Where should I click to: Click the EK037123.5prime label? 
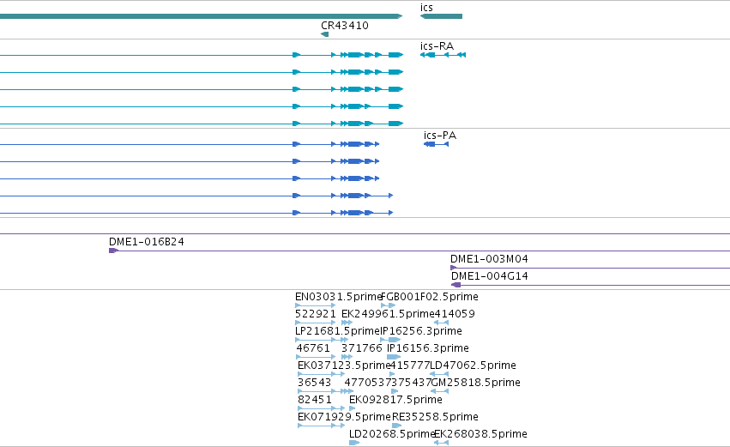point(344,365)
